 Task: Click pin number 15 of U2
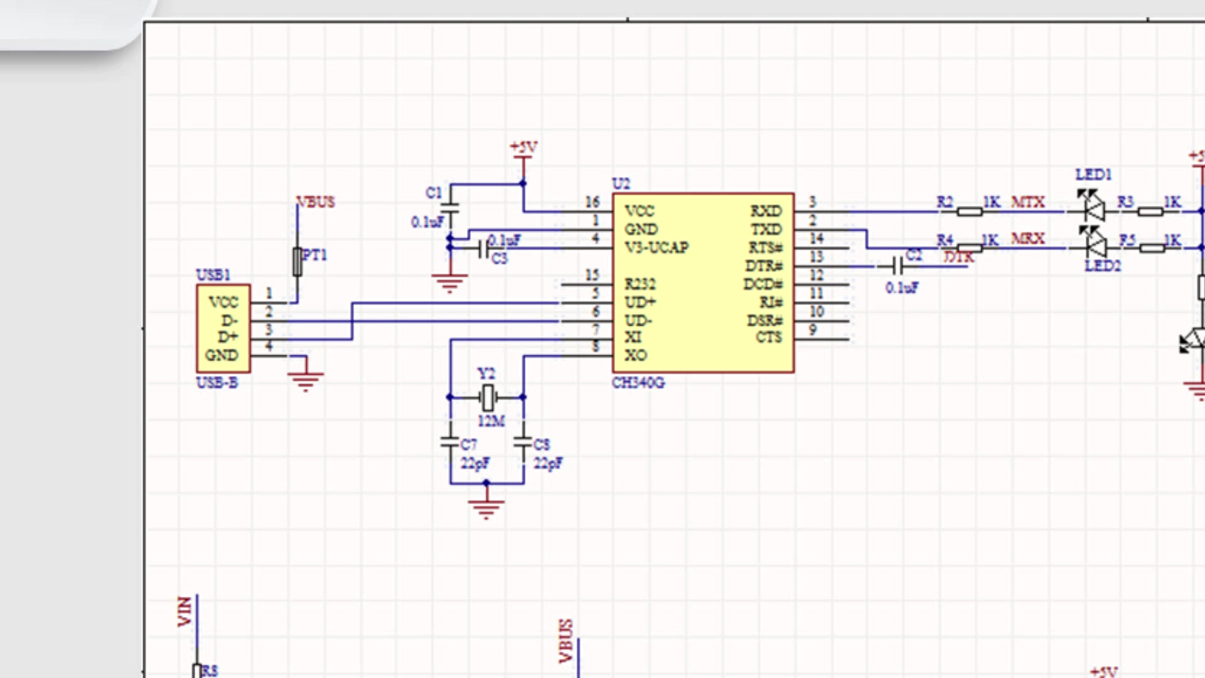[x=592, y=275]
